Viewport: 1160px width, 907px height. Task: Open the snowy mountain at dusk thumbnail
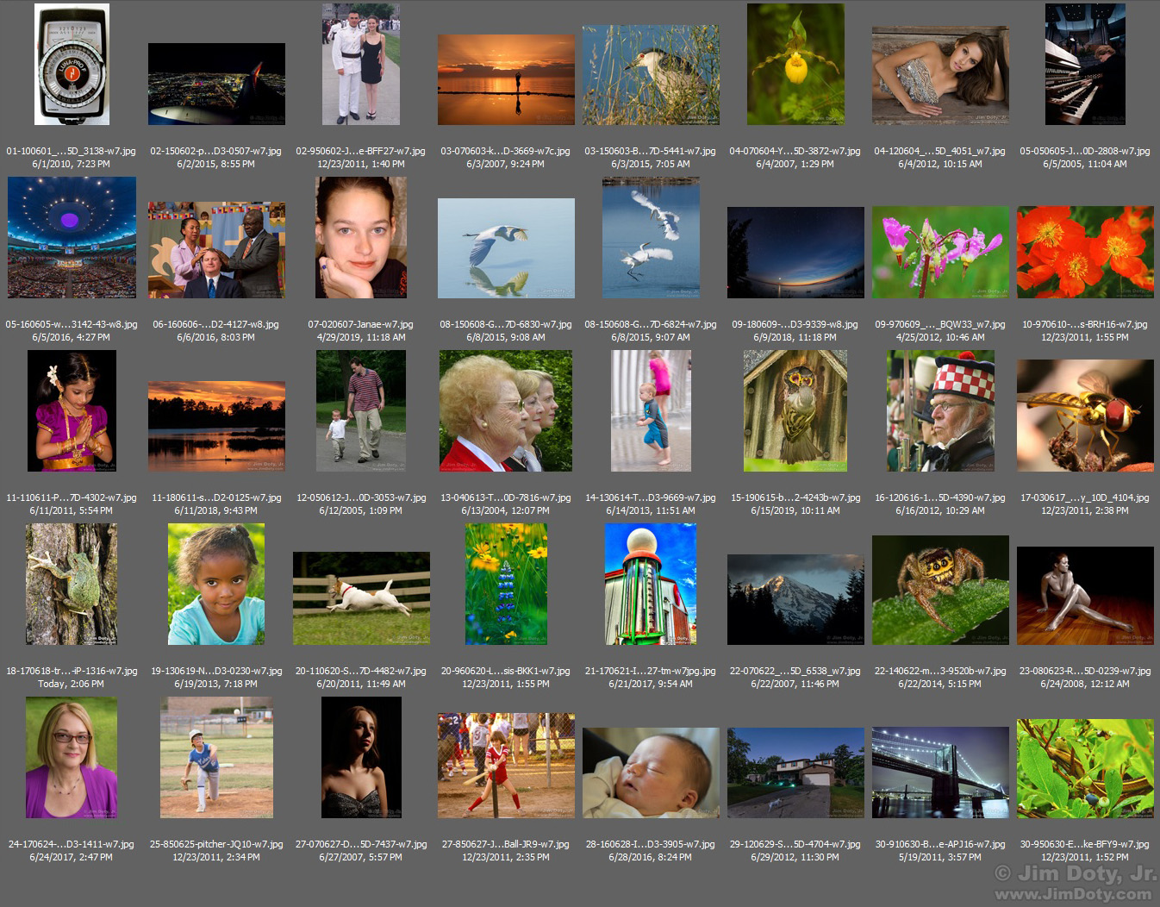tap(795, 599)
